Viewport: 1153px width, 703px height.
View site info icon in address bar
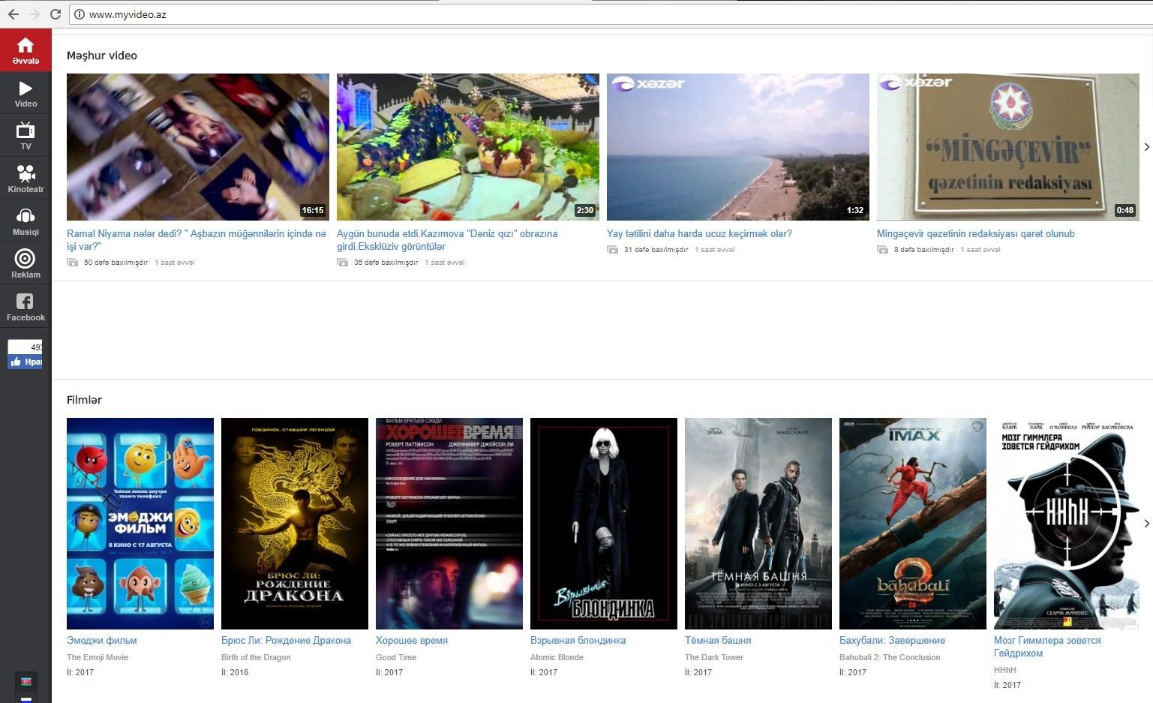(80, 14)
